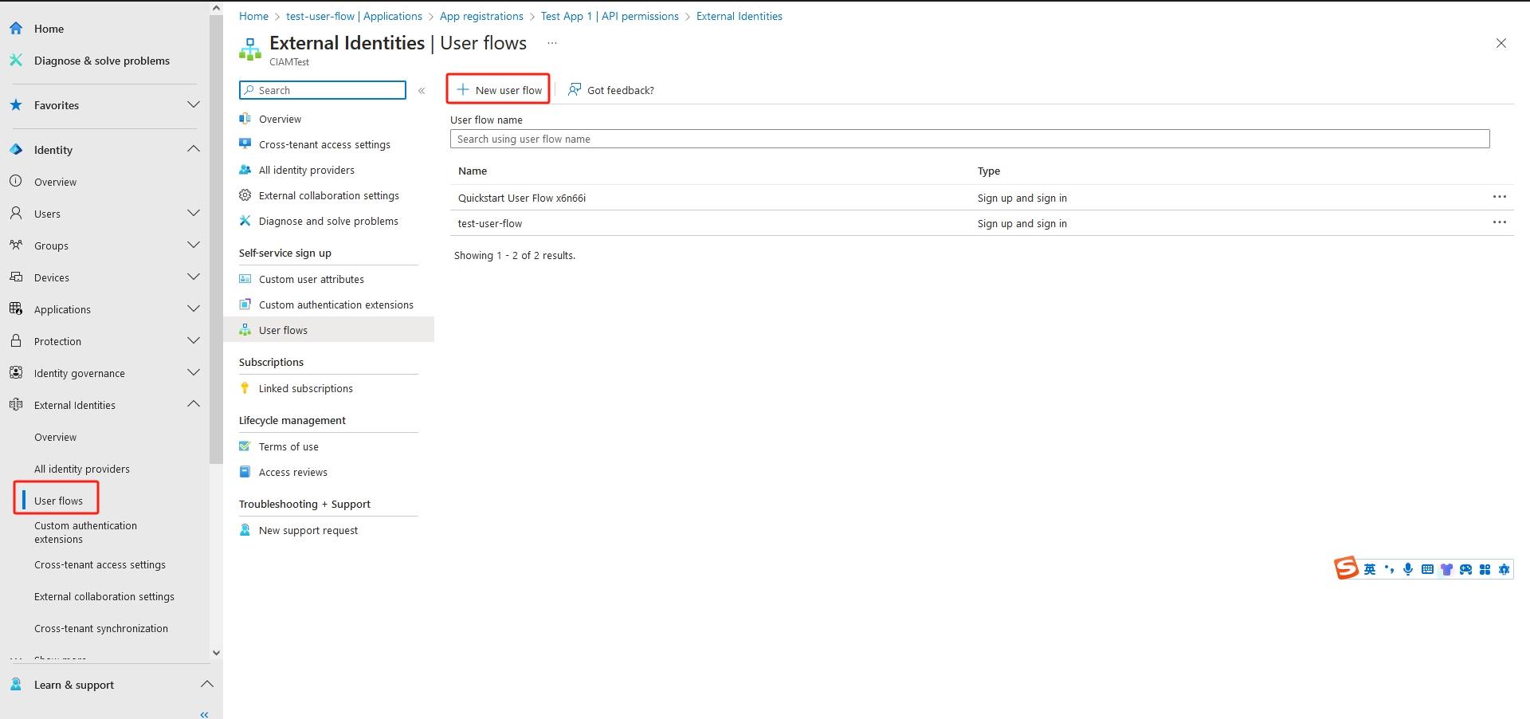Screen dimensions: 1530x719
Task: Open more options for test-user-flow row
Action: (x=1500, y=222)
